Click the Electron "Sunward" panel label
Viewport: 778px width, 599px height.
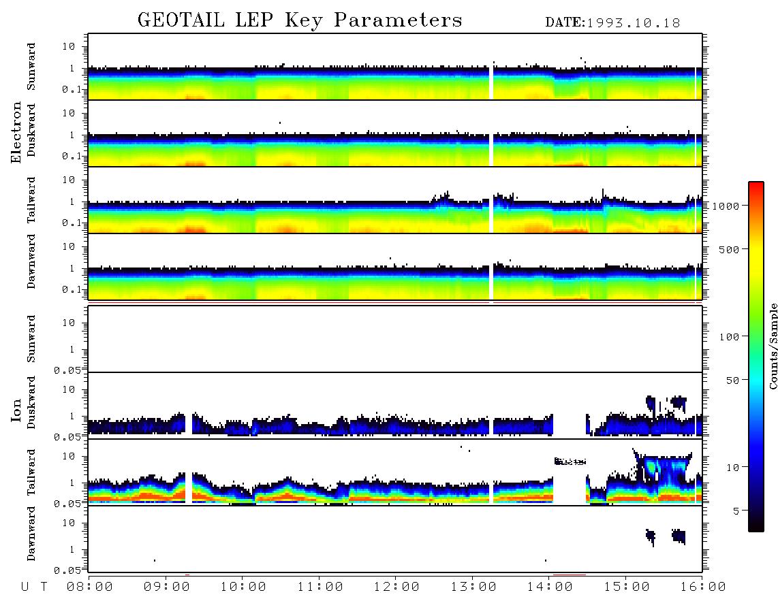coord(31,67)
